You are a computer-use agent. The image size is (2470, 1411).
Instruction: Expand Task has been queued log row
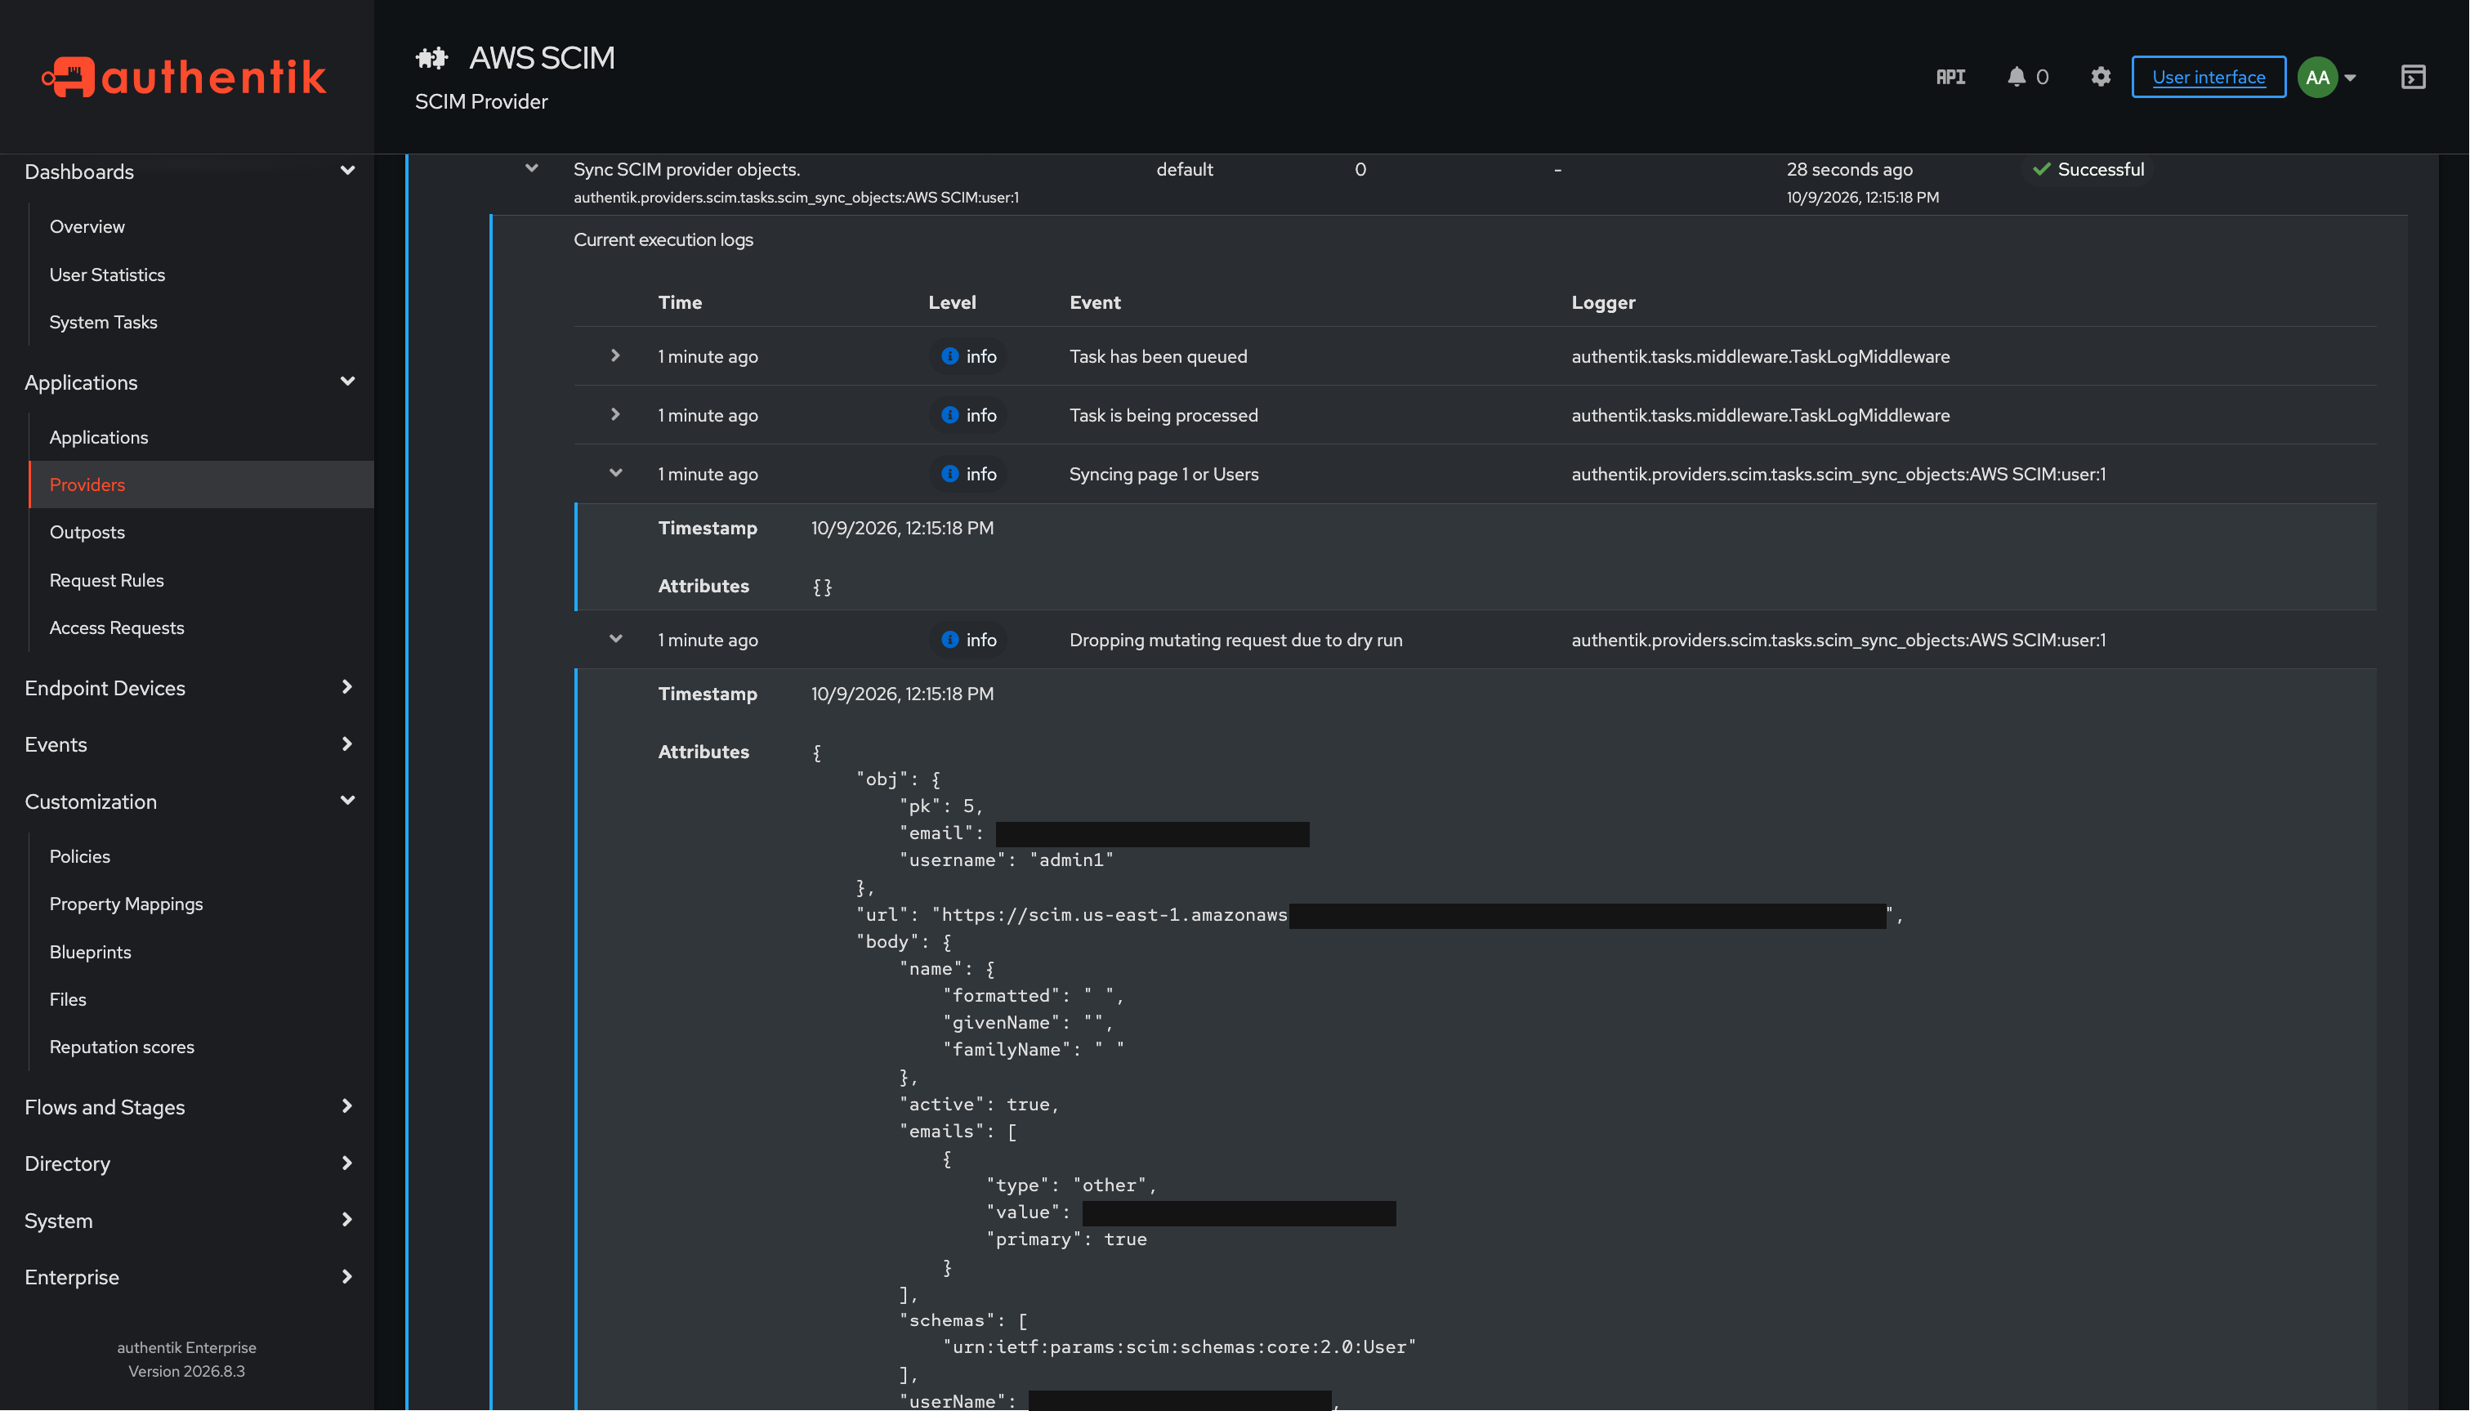pos(615,355)
